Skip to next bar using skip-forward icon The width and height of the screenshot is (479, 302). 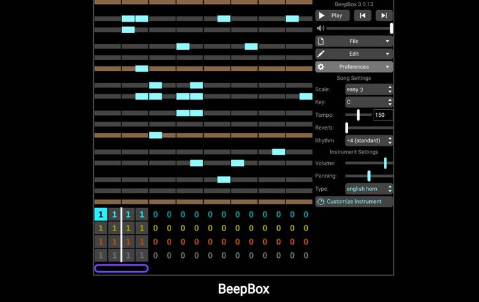384,15
